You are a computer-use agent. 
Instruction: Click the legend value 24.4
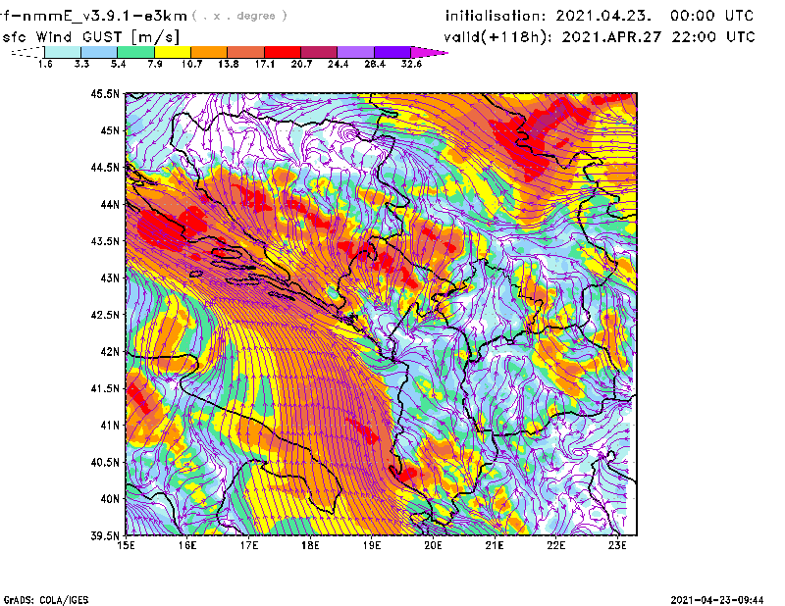338,64
